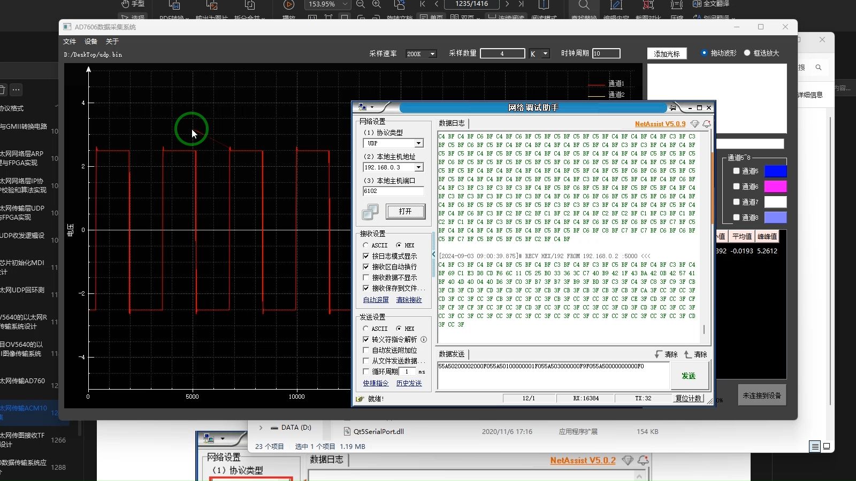Open the 设备 menu in AD7606 window
The image size is (856, 481).
click(x=91, y=42)
